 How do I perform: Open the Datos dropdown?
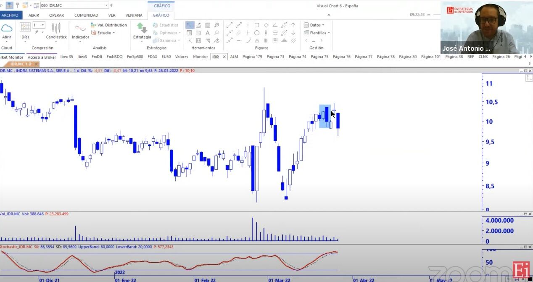tap(314, 25)
